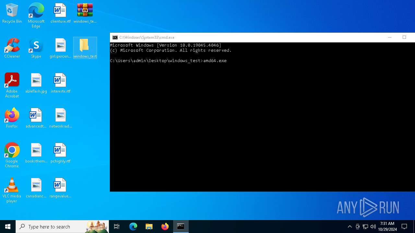Open the Recycle Bin desktop icon
The height and width of the screenshot is (233, 415).
(x=12, y=14)
